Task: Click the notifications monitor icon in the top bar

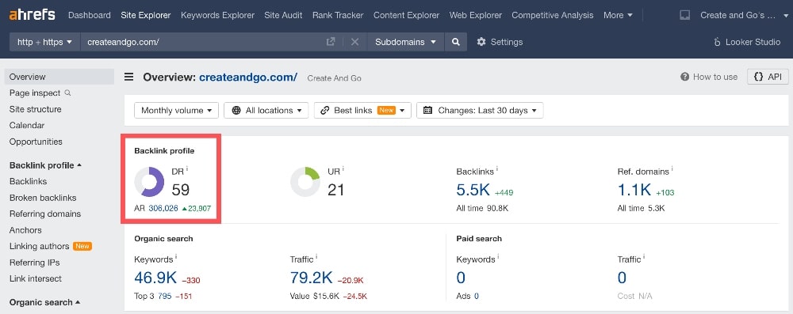Action: 685,15
